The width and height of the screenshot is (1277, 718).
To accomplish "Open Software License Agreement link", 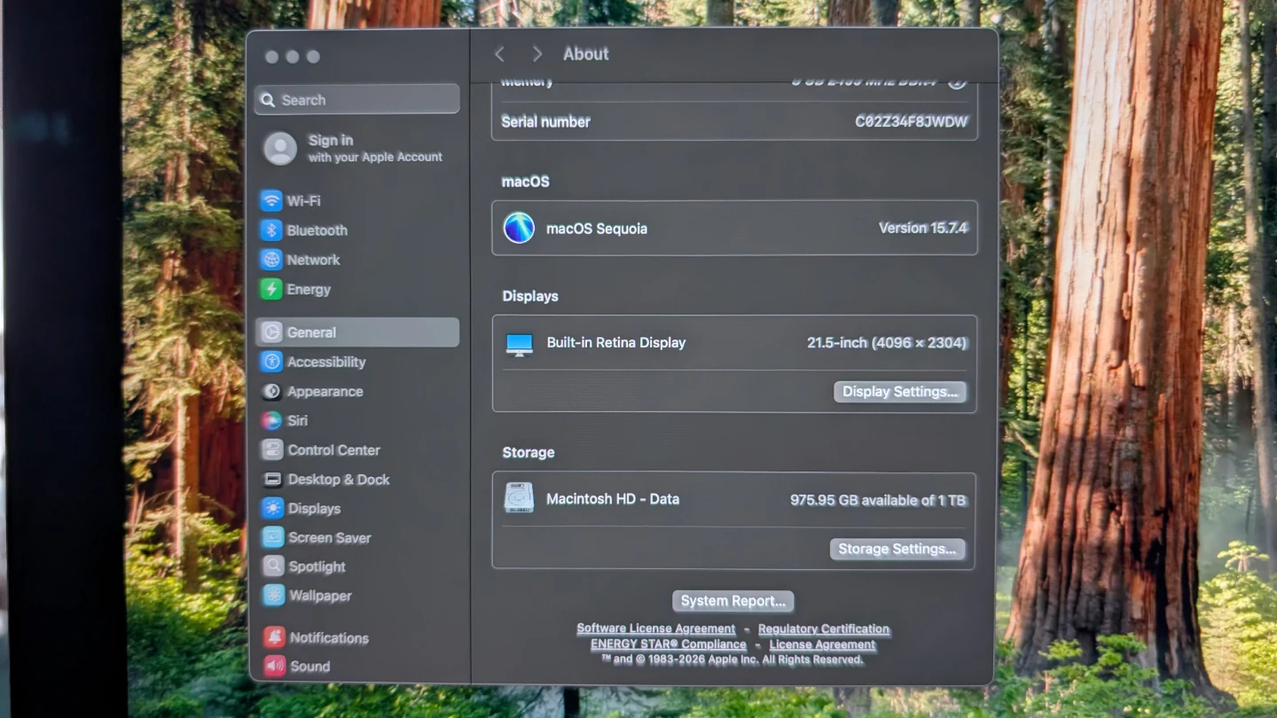I will click(x=656, y=628).
